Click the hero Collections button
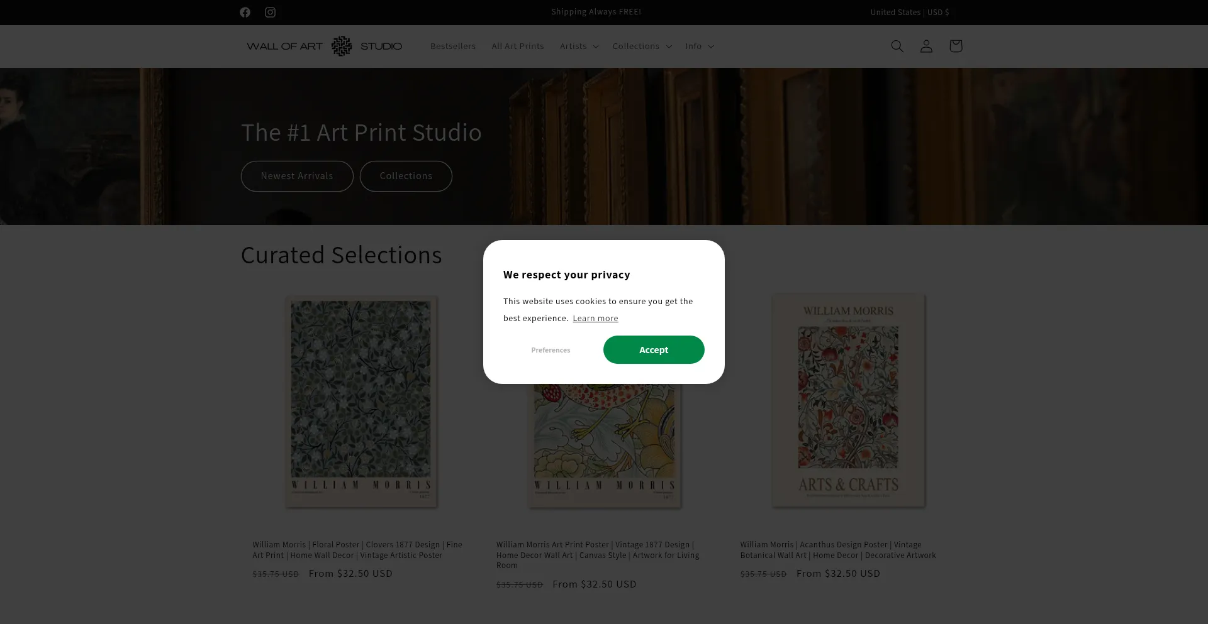Viewport: 1208px width, 624px height. (405, 176)
